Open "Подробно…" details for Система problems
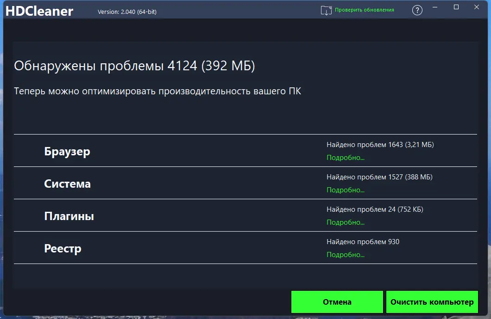491x319 pixels. point(345,190)
